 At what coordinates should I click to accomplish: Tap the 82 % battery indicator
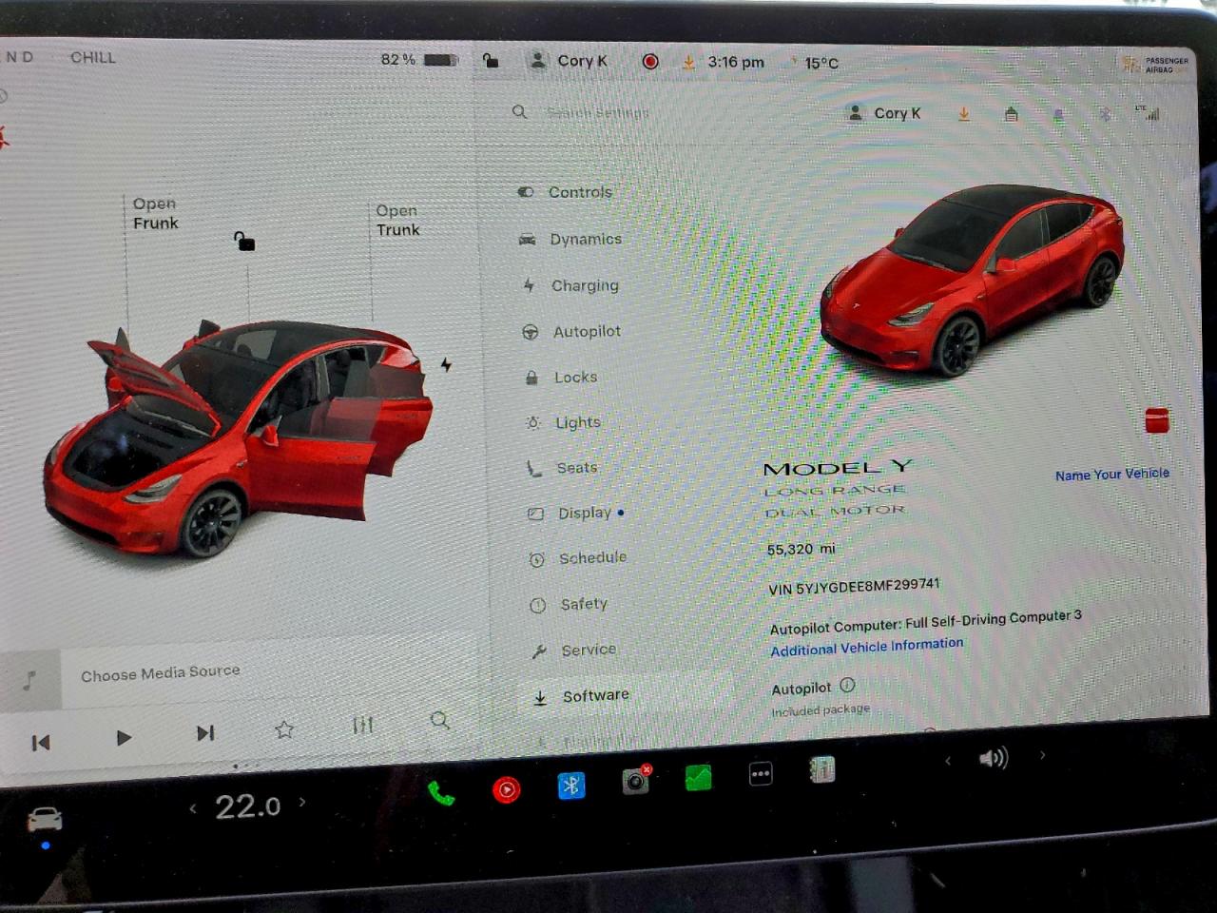pyautogui.click(x=418, y=59)
